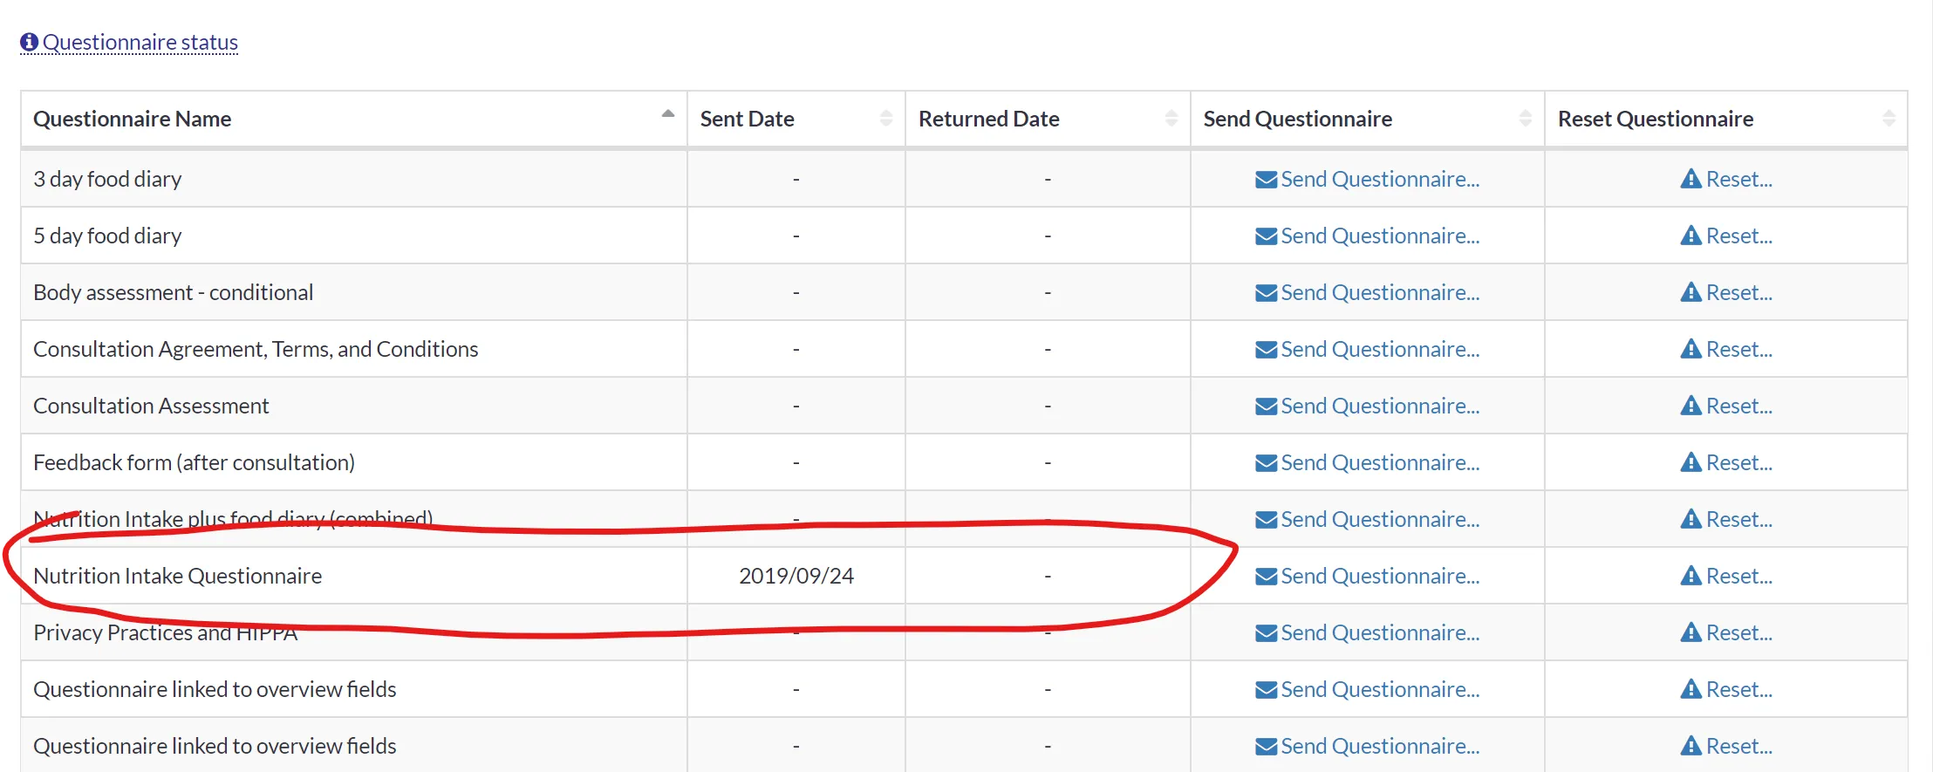Send Nutrition Intake plus food diary questionnaire
Screen dimensions: 1933x772
click(1379, 519)
